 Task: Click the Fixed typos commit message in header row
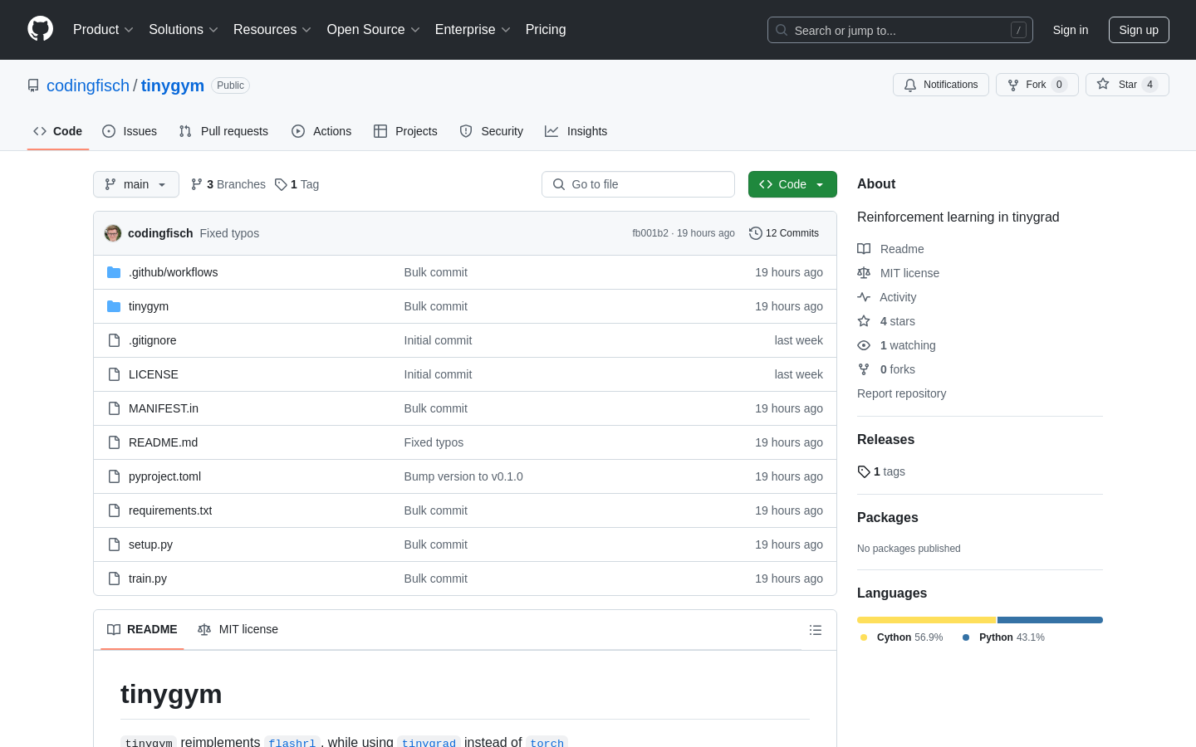(x=229, y=233)
